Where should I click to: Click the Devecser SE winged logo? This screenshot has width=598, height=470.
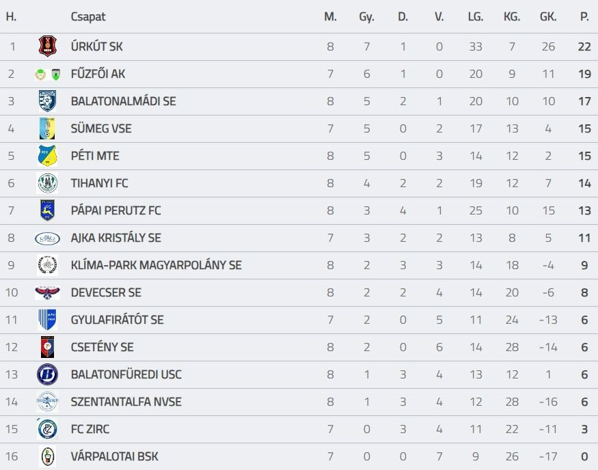click(x=47, y=292)
